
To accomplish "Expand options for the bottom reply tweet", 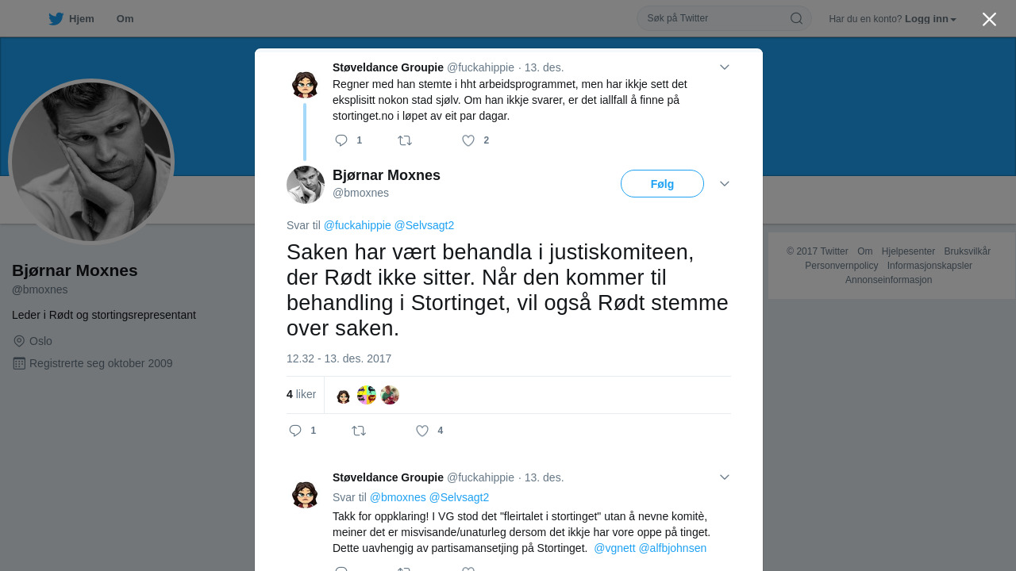I will click(724, 477).
